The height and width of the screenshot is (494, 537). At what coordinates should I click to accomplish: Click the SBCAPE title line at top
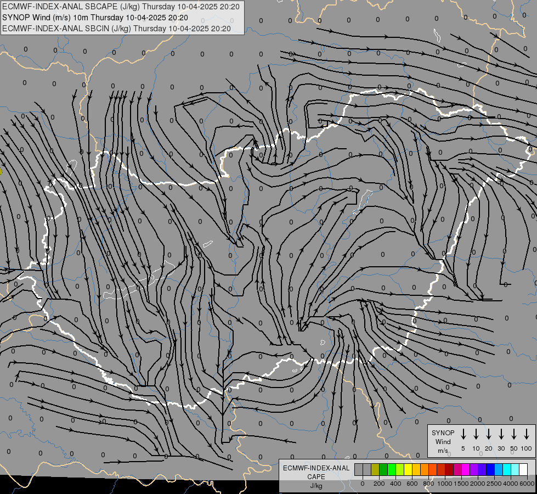pos(121,7)
